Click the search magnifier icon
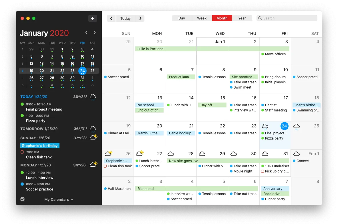Image resolution: width=338 pixels, height=224 pixels. [260, 18]
